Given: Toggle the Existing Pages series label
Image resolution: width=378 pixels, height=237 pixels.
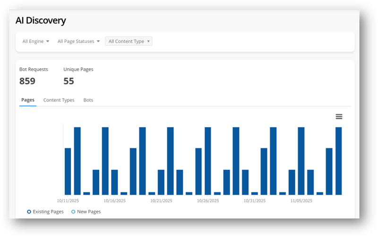Looking at the screenshot, I should coord(48,212).
